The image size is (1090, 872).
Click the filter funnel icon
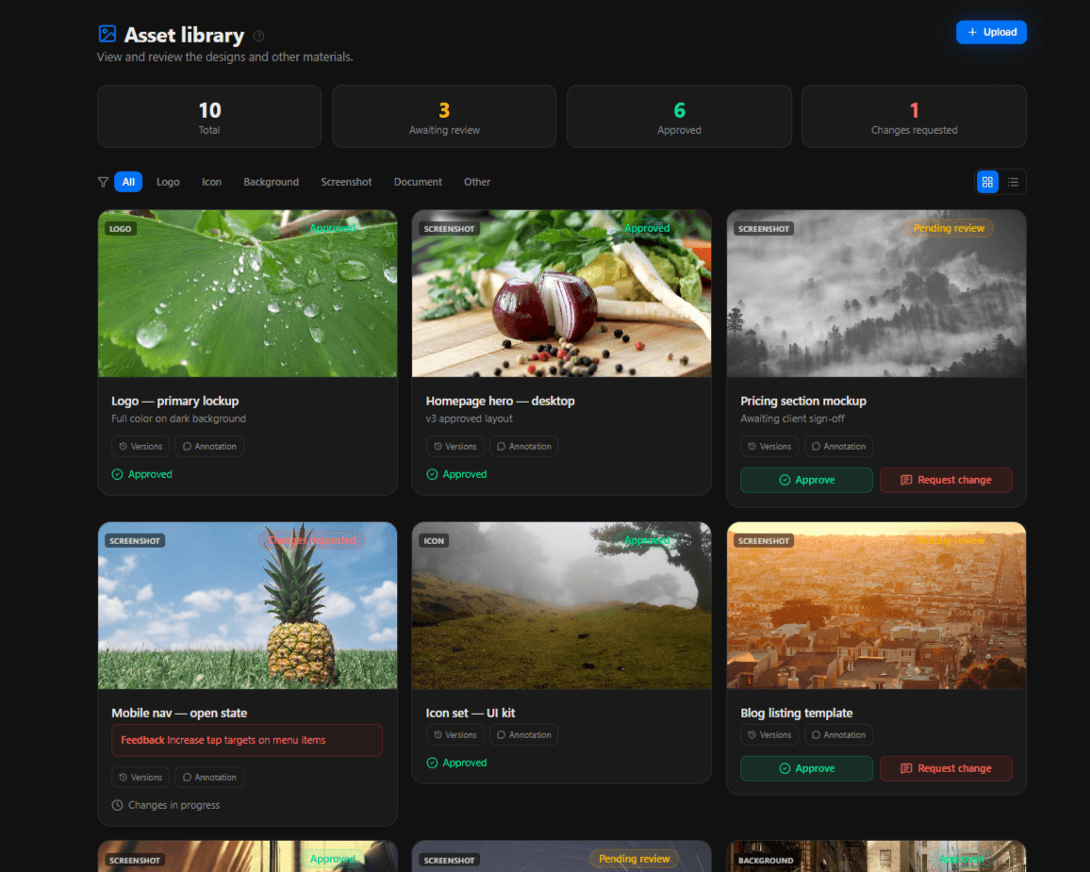coord(103,182)
